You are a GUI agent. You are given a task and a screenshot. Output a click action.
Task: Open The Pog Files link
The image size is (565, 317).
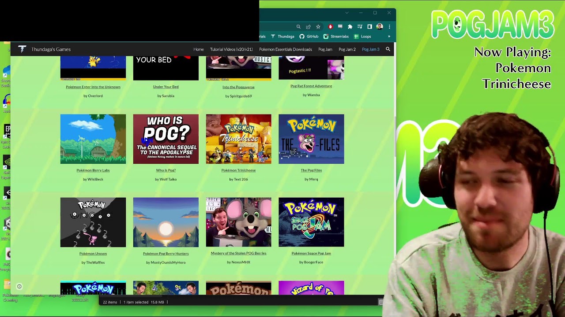click(311, 170)
